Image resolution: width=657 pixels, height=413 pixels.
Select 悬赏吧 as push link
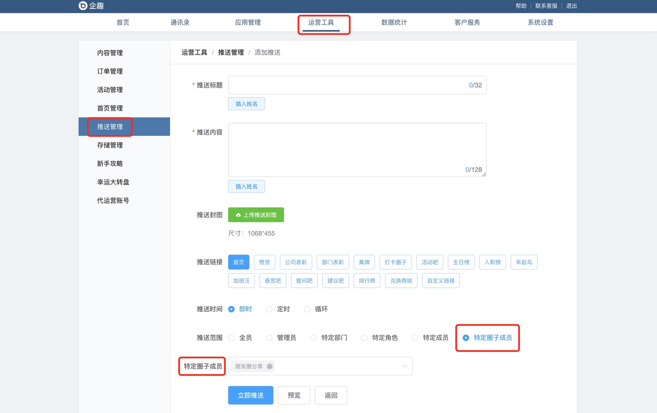point(273,281)
